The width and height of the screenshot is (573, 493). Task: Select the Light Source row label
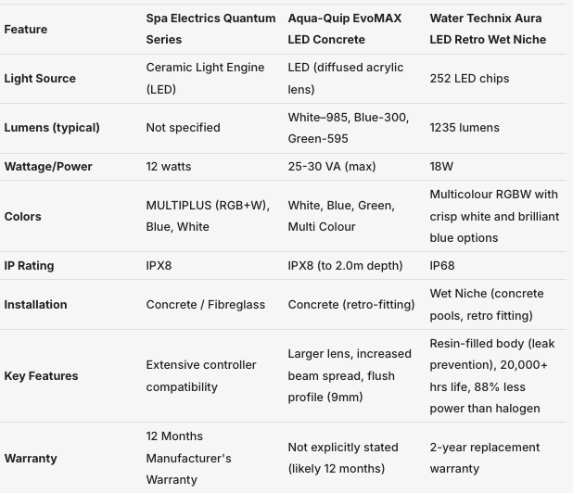(x=40, y=79)
